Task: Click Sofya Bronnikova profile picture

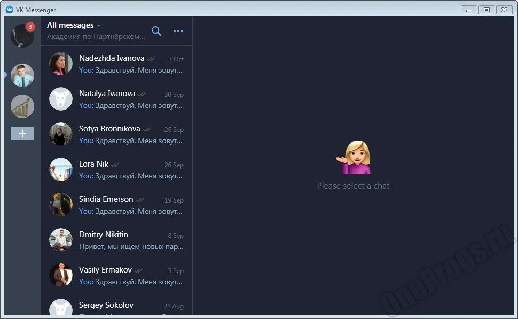Action: [x=61, y=134]
